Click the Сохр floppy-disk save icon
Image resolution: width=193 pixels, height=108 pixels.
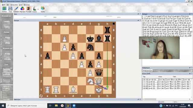point(10,9)
